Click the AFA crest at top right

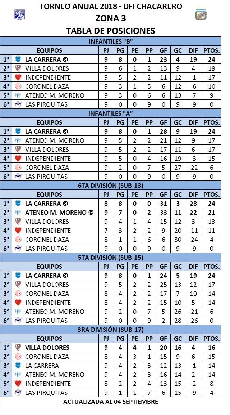point(199,14)
